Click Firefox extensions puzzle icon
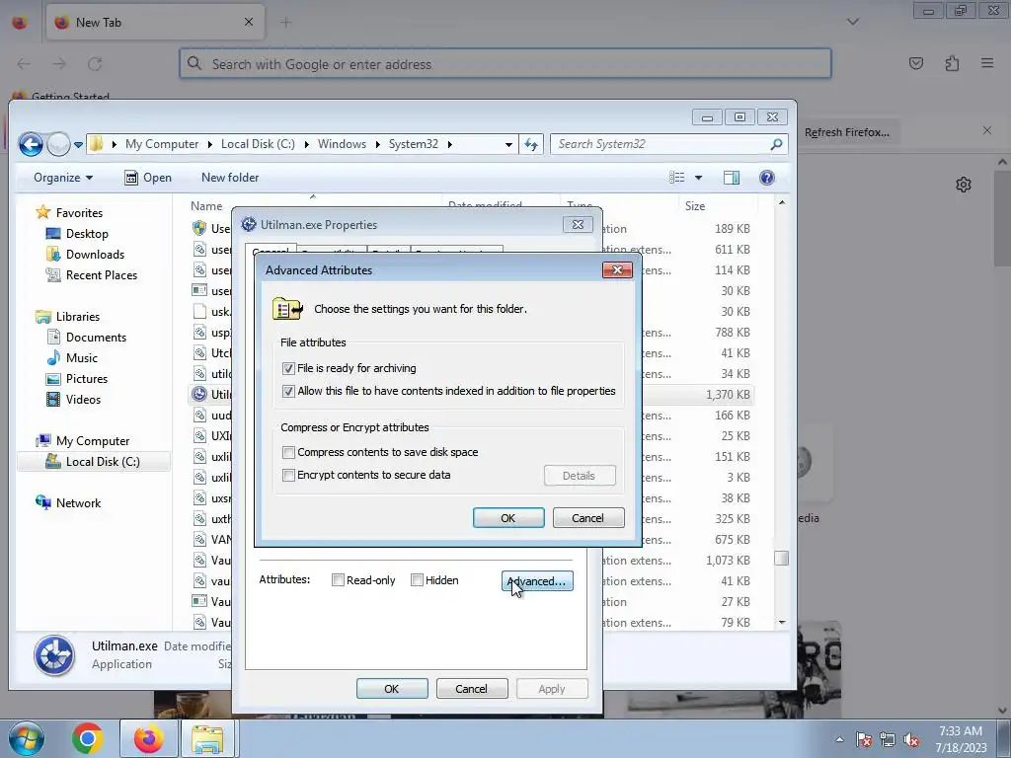 point(952,63)
